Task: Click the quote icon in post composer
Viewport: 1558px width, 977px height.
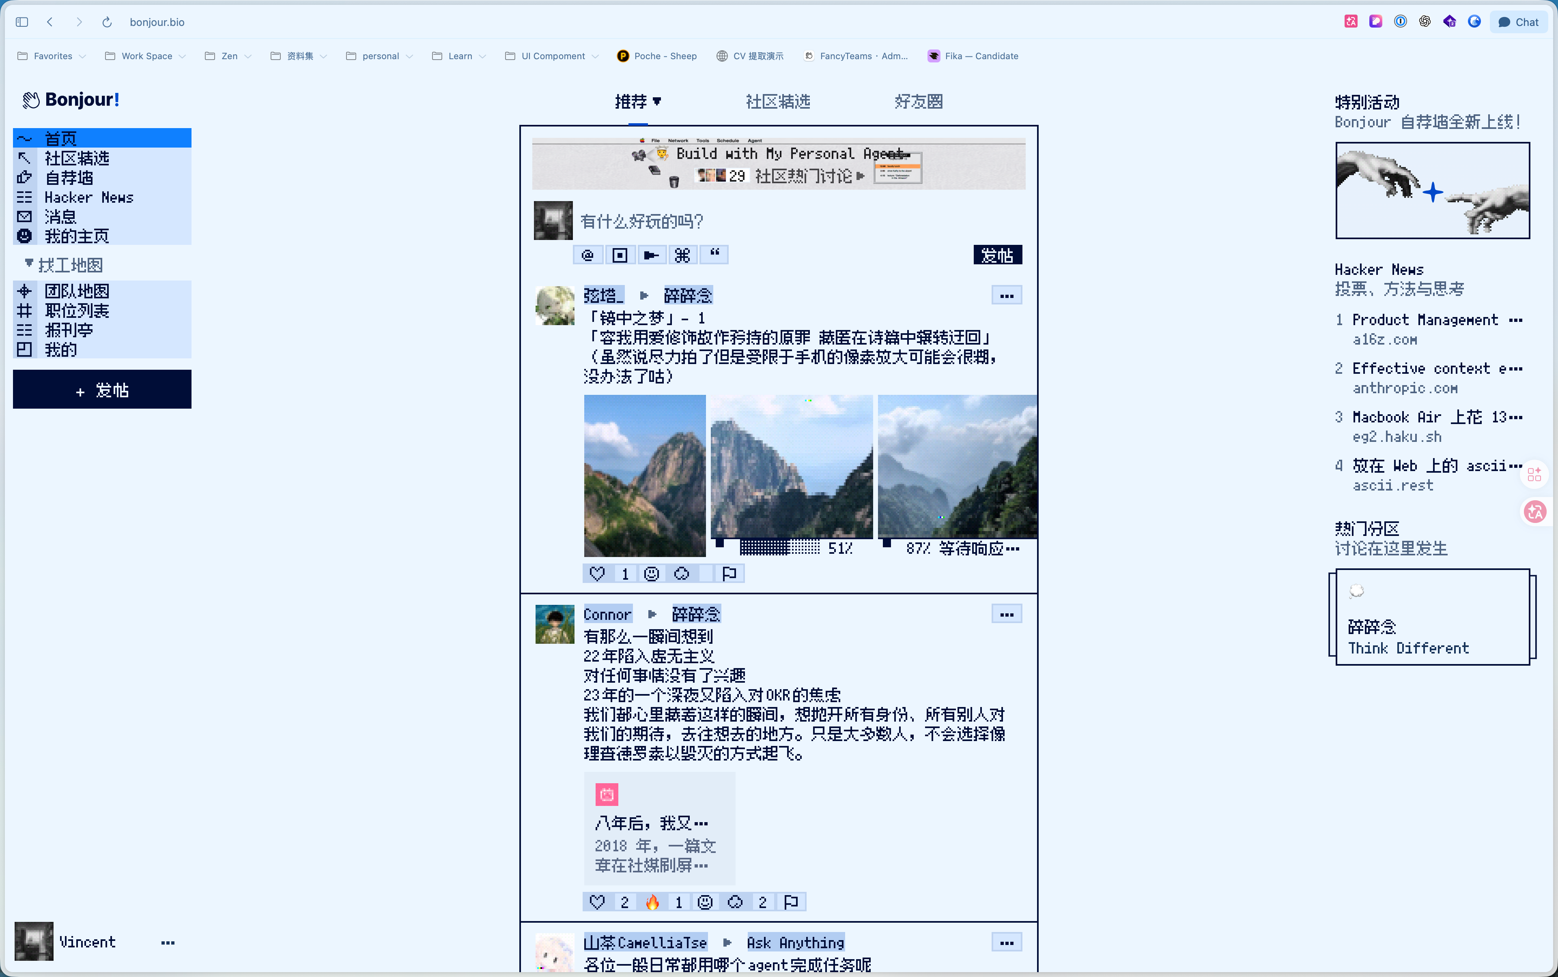Action: 714,255
